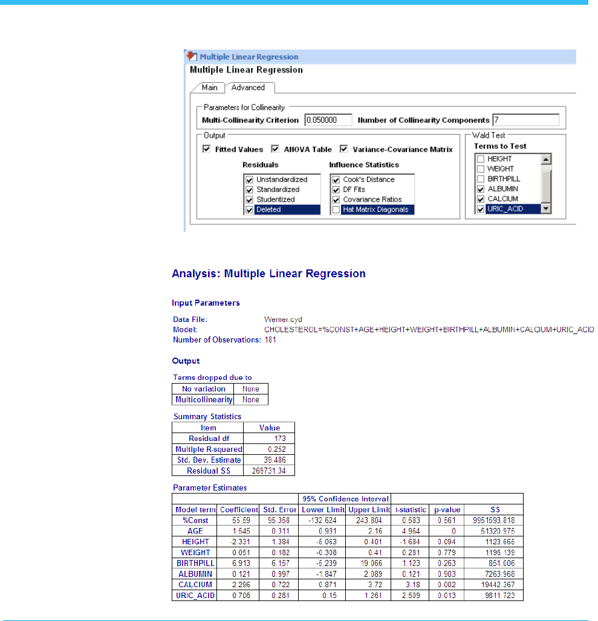The image size is (598, 621).
Task: Switch to the Main tab
Action: (x=209, y=88)
